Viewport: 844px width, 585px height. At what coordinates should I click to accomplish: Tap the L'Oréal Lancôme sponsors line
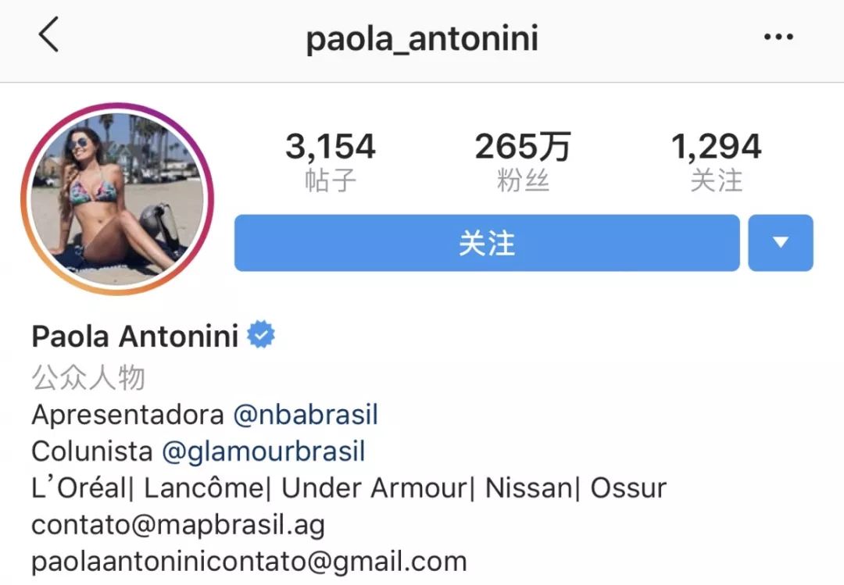(x=349, y=488)
